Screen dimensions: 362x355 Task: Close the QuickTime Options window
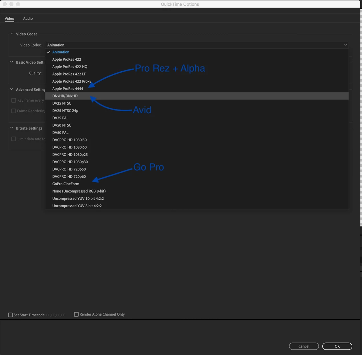tap(5, 4)
